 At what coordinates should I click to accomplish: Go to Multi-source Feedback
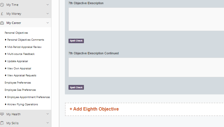pos(21,54)
